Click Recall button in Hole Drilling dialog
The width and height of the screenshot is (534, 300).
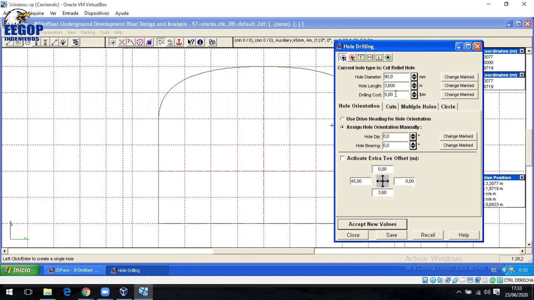tap(428, 235)
